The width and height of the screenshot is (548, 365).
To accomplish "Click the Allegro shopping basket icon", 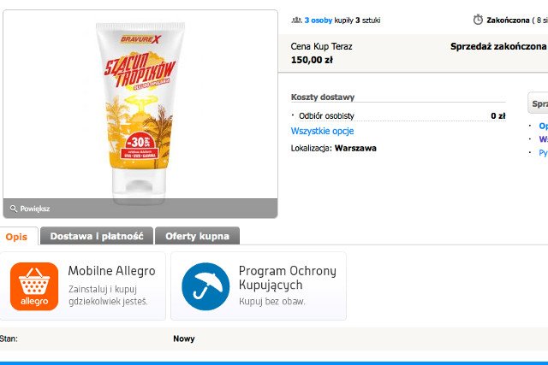I will coord(33,286).
